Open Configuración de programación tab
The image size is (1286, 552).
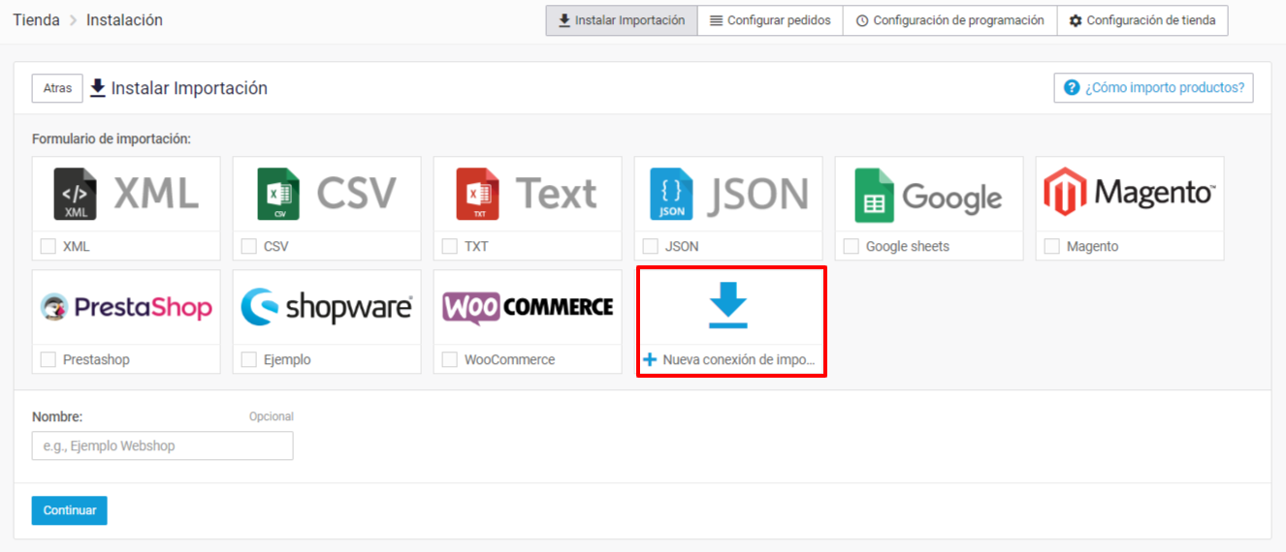coord(949,20)
